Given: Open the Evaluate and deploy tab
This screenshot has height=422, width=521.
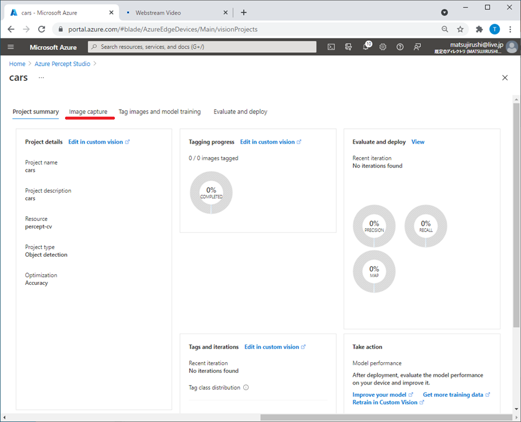Looking at the screenshot, I should [240, 111].
